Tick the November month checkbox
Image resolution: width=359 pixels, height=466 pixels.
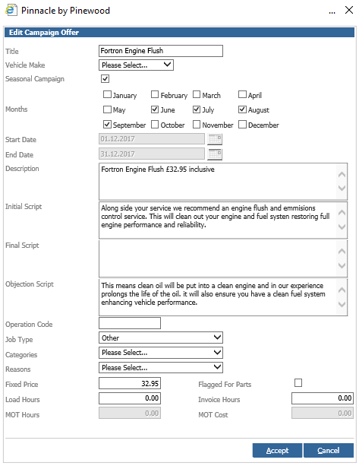click(x=197, y=124)
